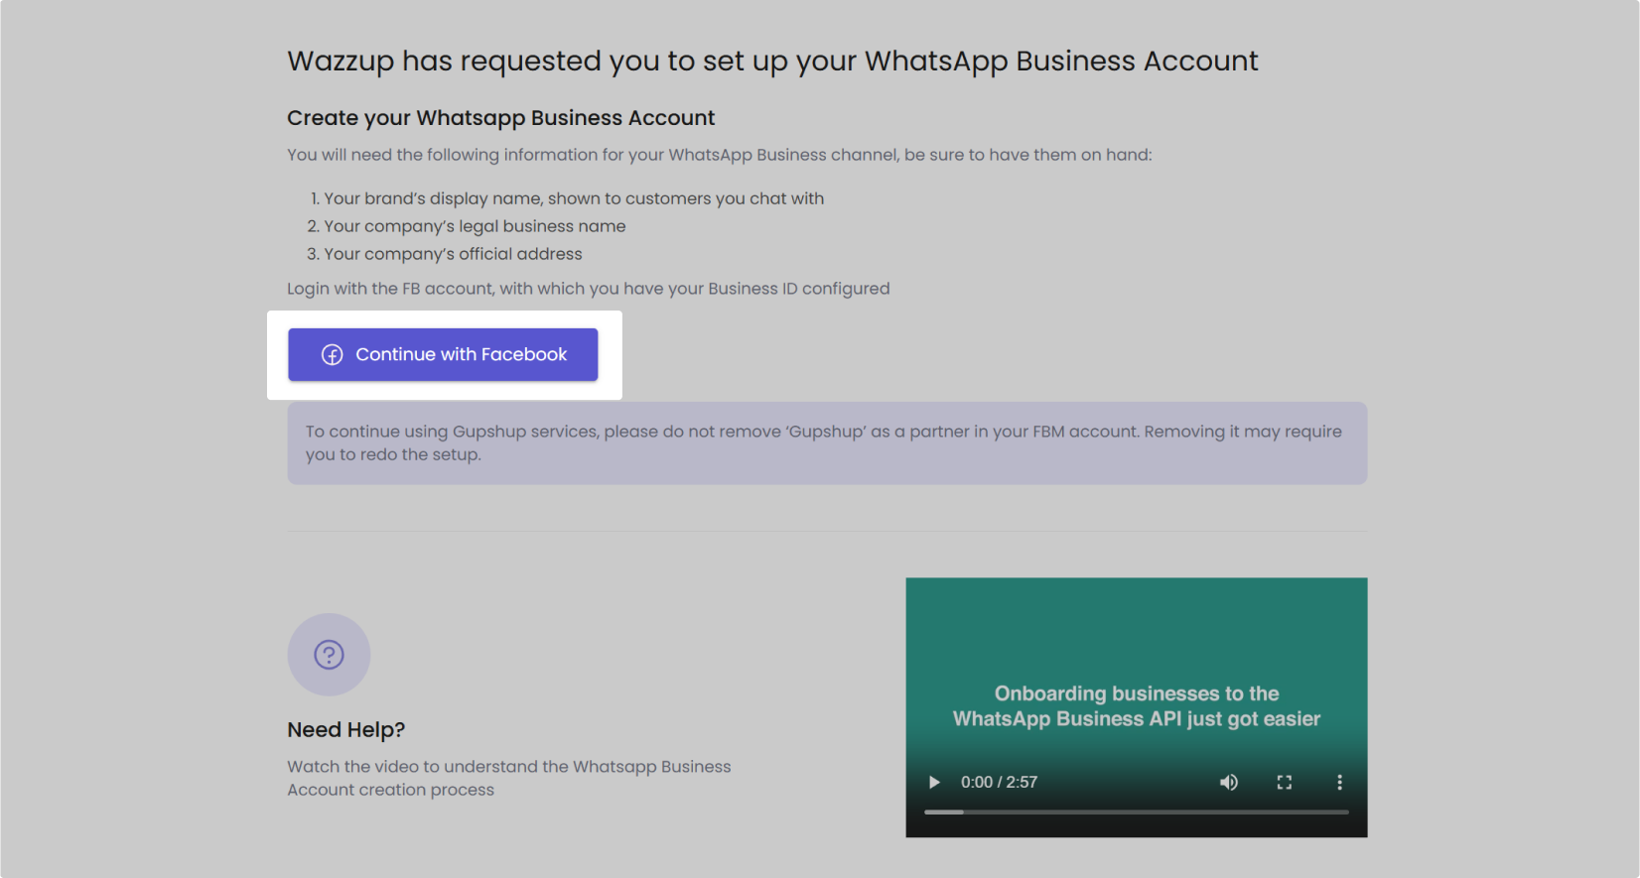Click the onboarding video title overlay

(x=1136, y=705)
